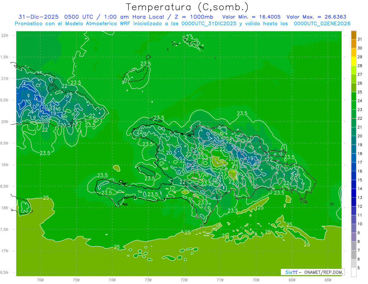
Task: Click the "70W" longitude axis label
Action: 256,280
